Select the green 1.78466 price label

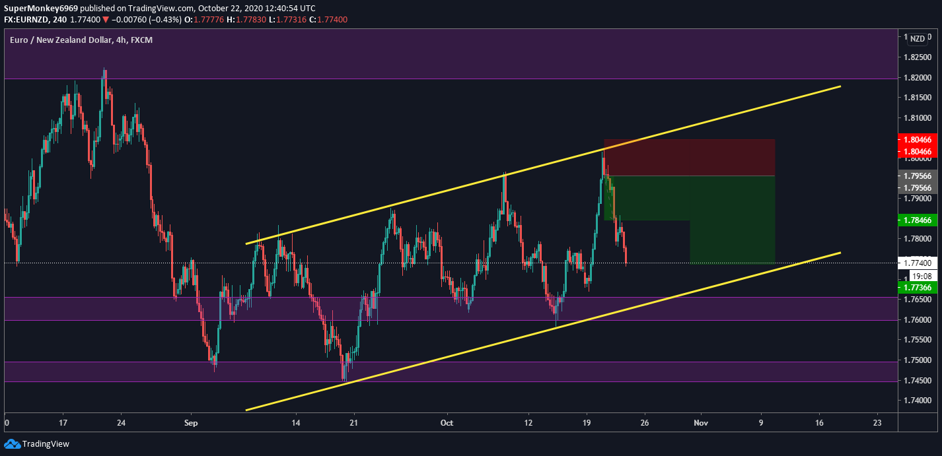(x=918, y=220)
